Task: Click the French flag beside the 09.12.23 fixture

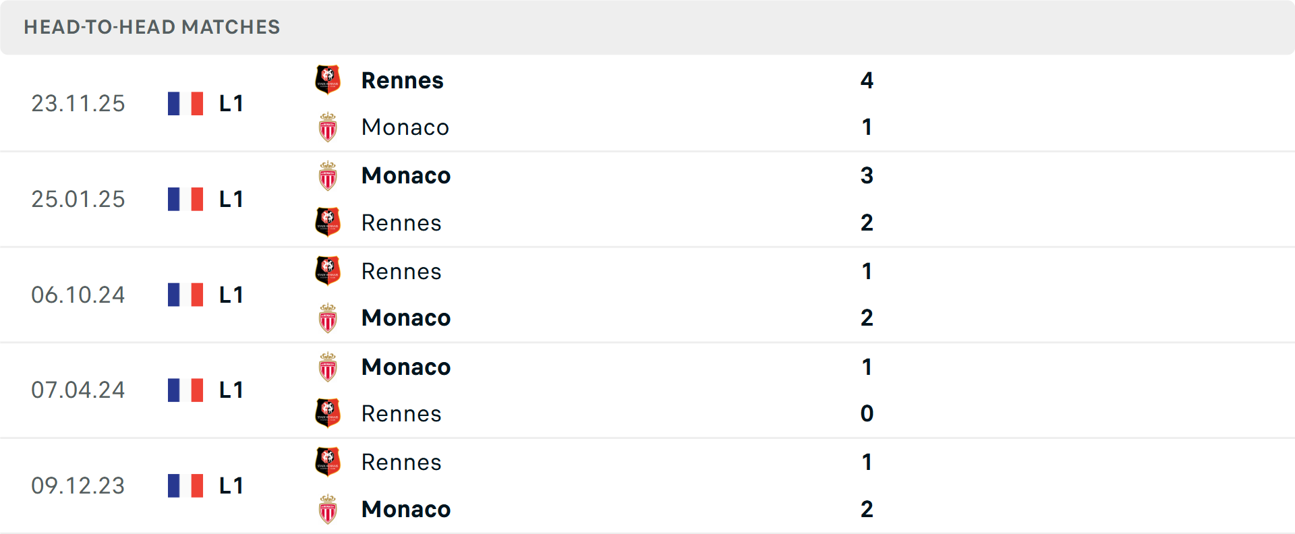Action: coord(185,485)
